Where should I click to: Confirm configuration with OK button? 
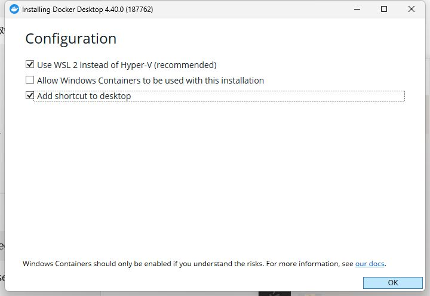tap(393, 282)
